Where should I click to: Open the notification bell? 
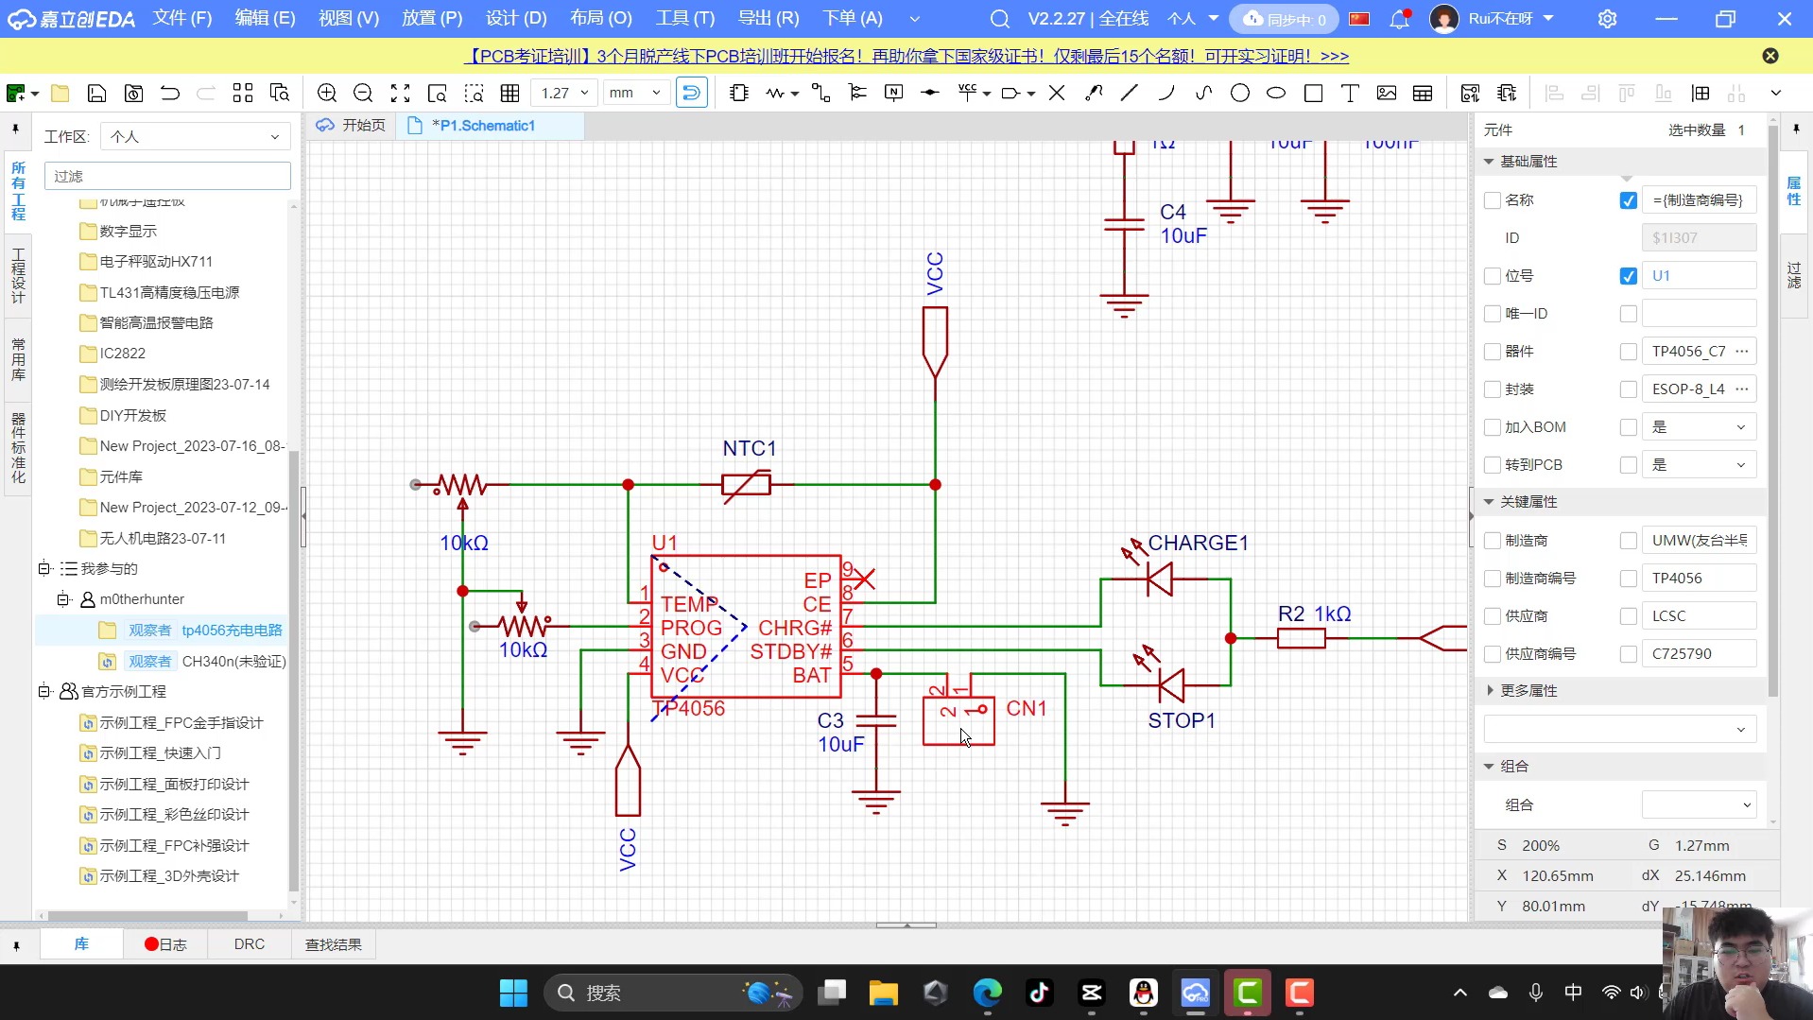click(1400, 19)
